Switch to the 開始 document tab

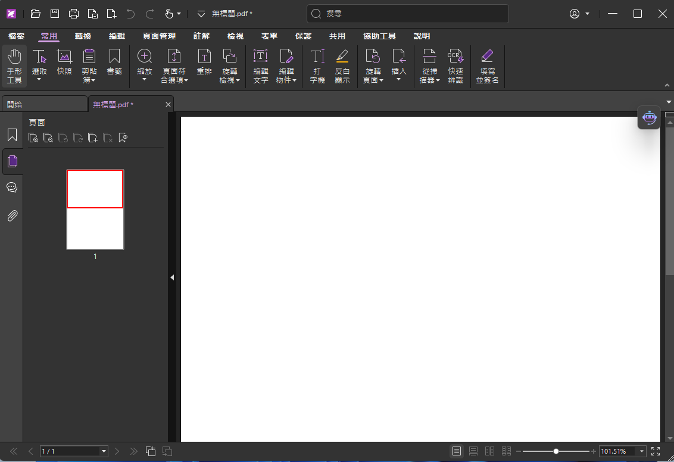click(x=44, y=104)
